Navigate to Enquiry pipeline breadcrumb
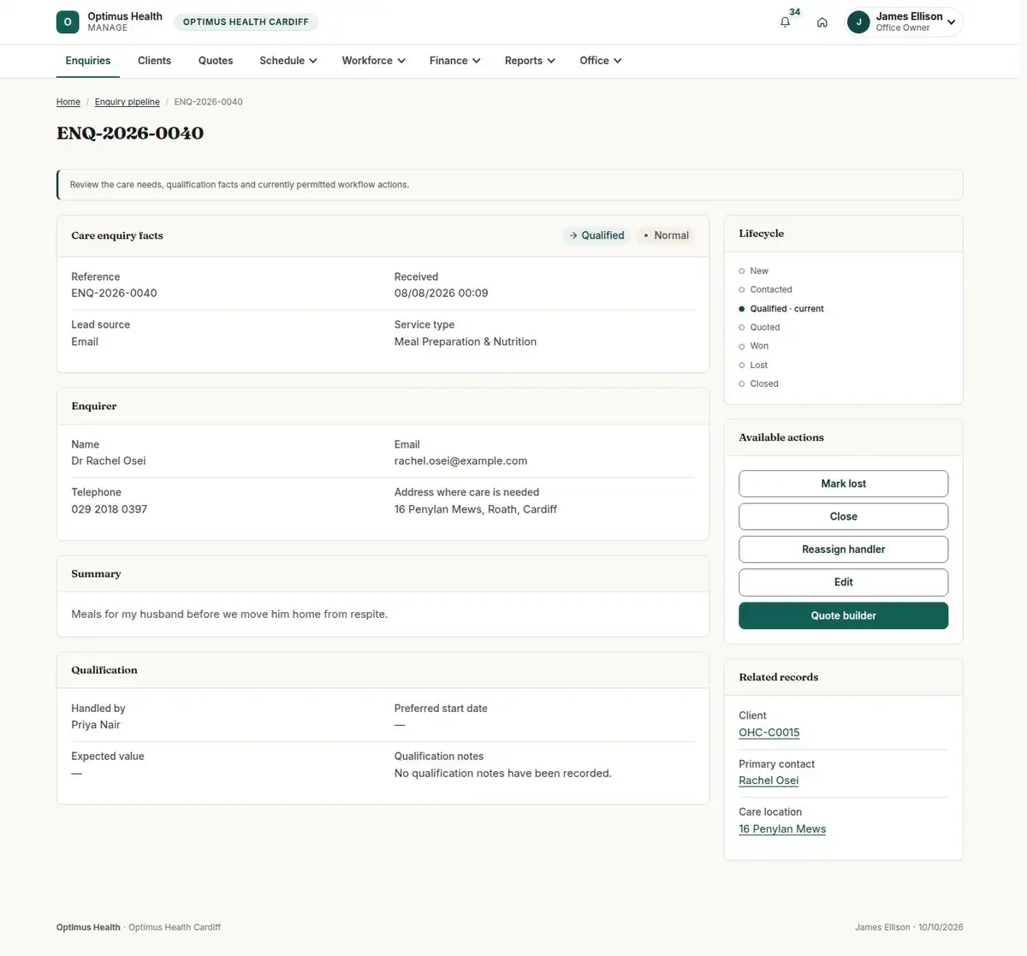1027x956 pixels. click(128, 102)
